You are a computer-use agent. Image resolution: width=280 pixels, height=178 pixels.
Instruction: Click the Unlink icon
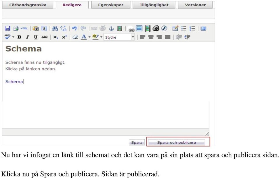tap(102, 28)
